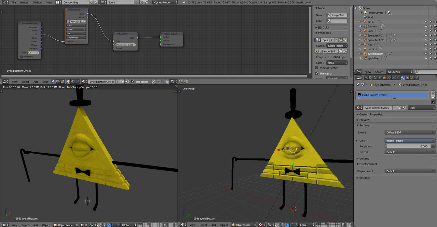
Task: Uncheck the Use Alpha option
Action: pos(317,73)
